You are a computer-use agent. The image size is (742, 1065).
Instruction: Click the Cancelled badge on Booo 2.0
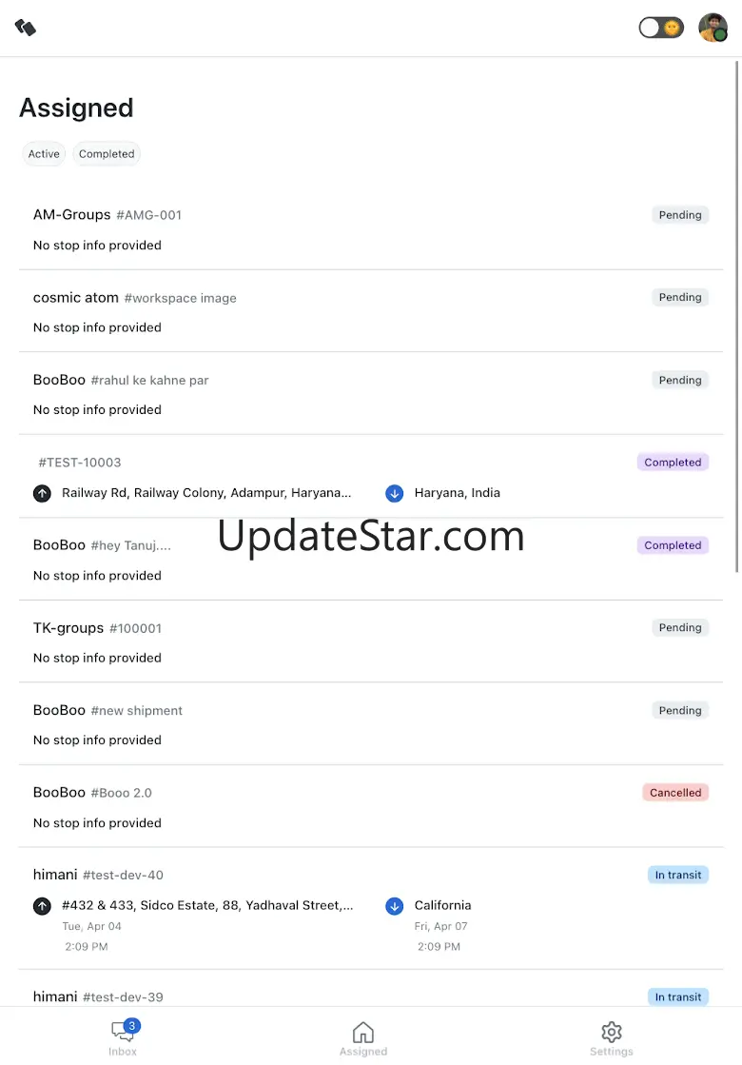pyautogui.click(x=675, y=793)
